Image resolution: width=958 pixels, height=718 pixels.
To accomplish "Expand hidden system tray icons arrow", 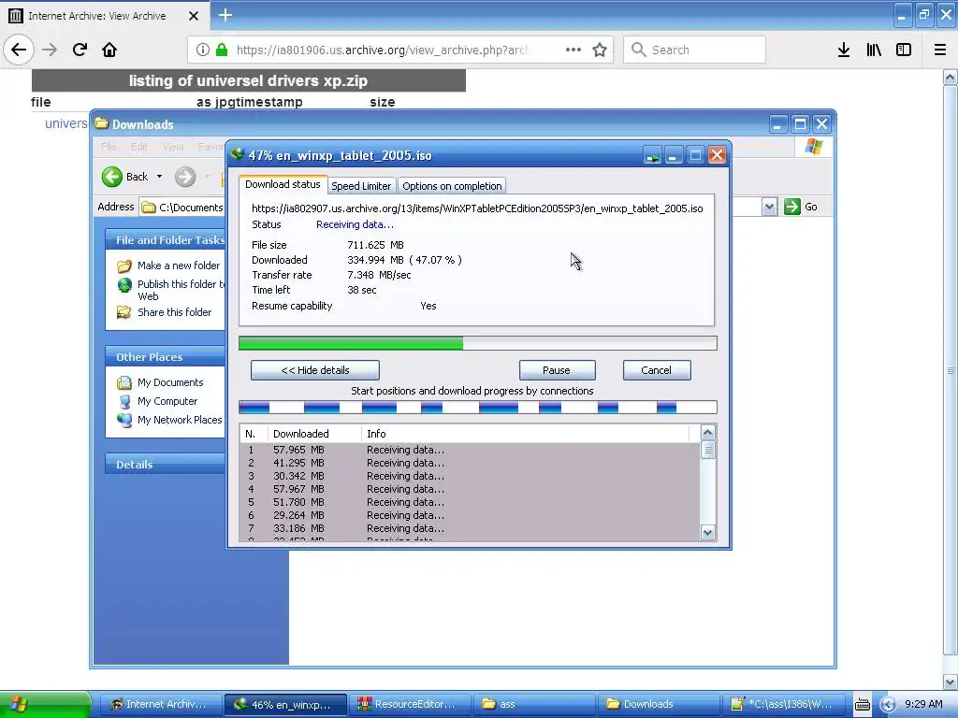I will (x=888, y=705).
